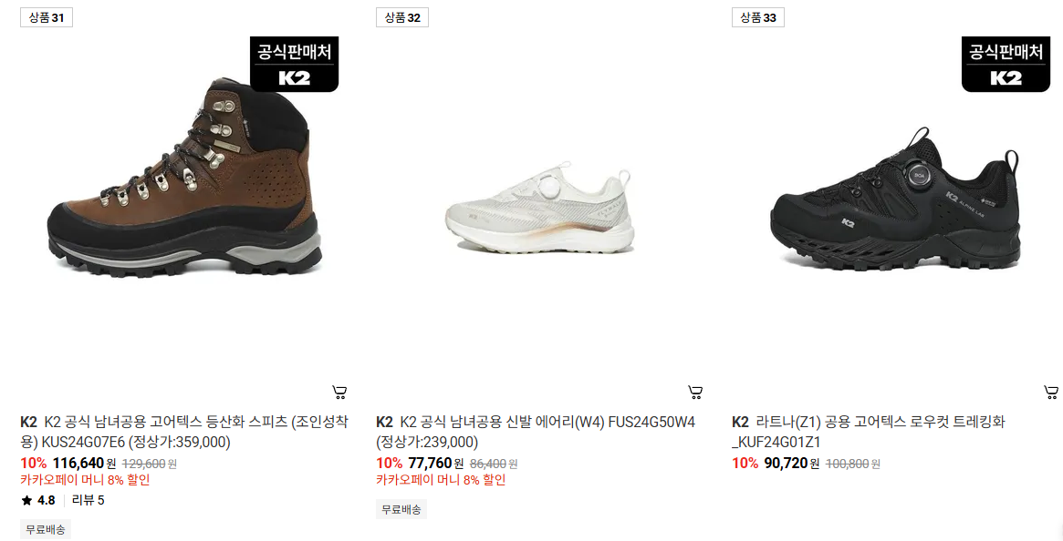
Task: Open 라트나(Z1) 트레킹화 product title link
Action: pyautogui.click(x=869, y=432)
